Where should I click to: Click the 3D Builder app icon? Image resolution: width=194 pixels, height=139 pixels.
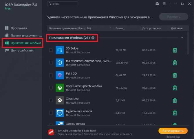pos(60,50)
